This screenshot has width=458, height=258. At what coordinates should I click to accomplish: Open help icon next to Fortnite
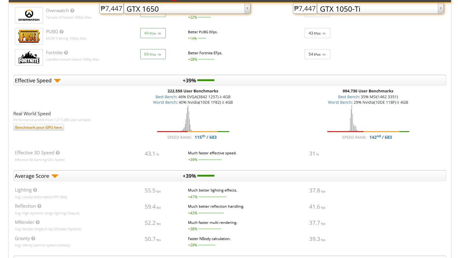click(x=66, y=53)
